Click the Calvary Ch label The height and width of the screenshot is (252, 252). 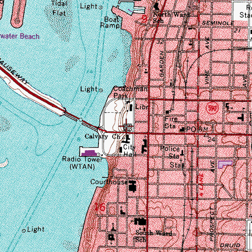103,136
